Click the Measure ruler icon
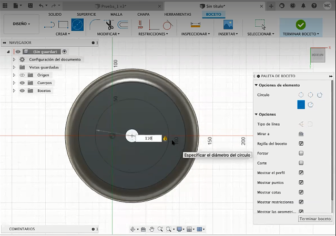The image size is (336, 236). point(196,24)
